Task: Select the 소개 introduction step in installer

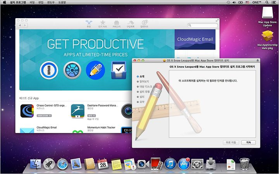Action: point(140,76)
